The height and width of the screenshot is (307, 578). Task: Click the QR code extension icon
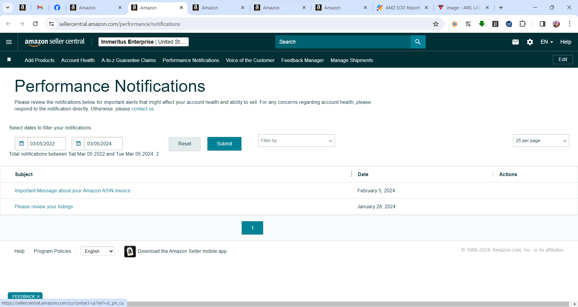468,24
